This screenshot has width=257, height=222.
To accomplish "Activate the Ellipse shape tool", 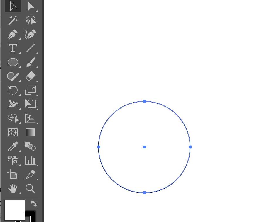I will (13, 62).
